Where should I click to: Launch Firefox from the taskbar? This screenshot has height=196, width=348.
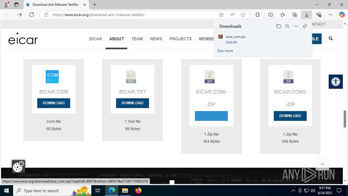click(138, 191)
